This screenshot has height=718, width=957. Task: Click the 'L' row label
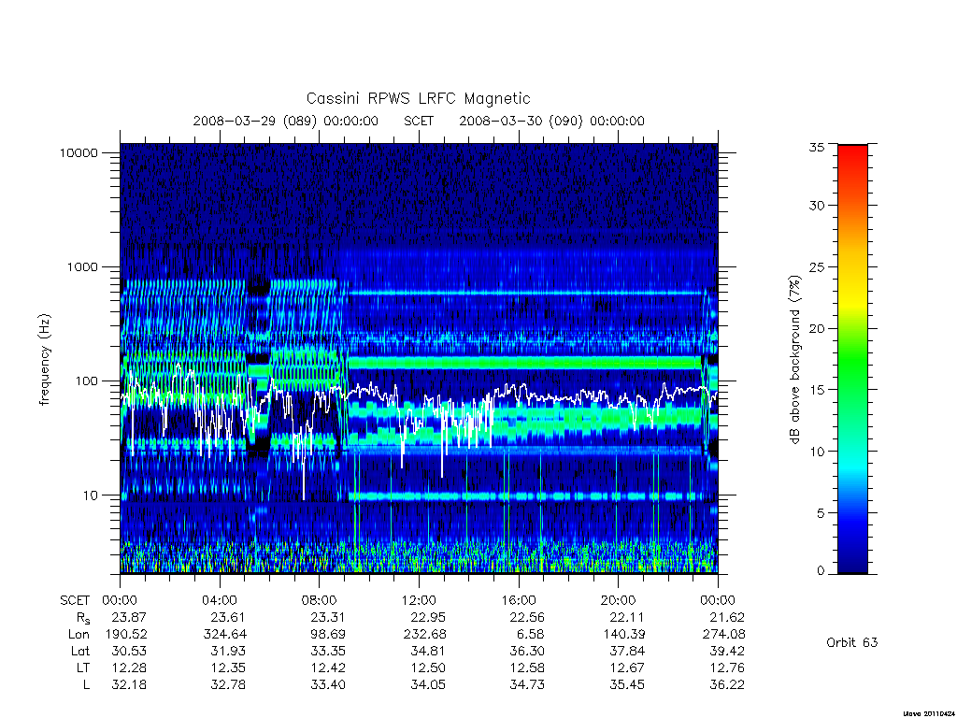pos(86,685)
